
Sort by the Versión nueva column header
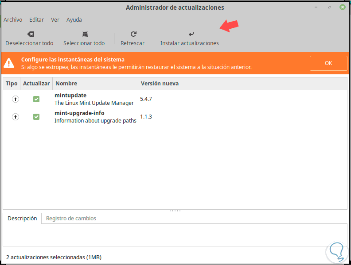[x=243, y=84]
